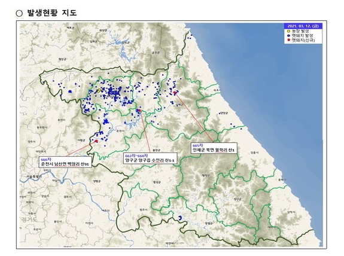Click the yellow 농장 발생 legend marker
The width and height of the screenshot is (344, 256).
tap(288, 31)
